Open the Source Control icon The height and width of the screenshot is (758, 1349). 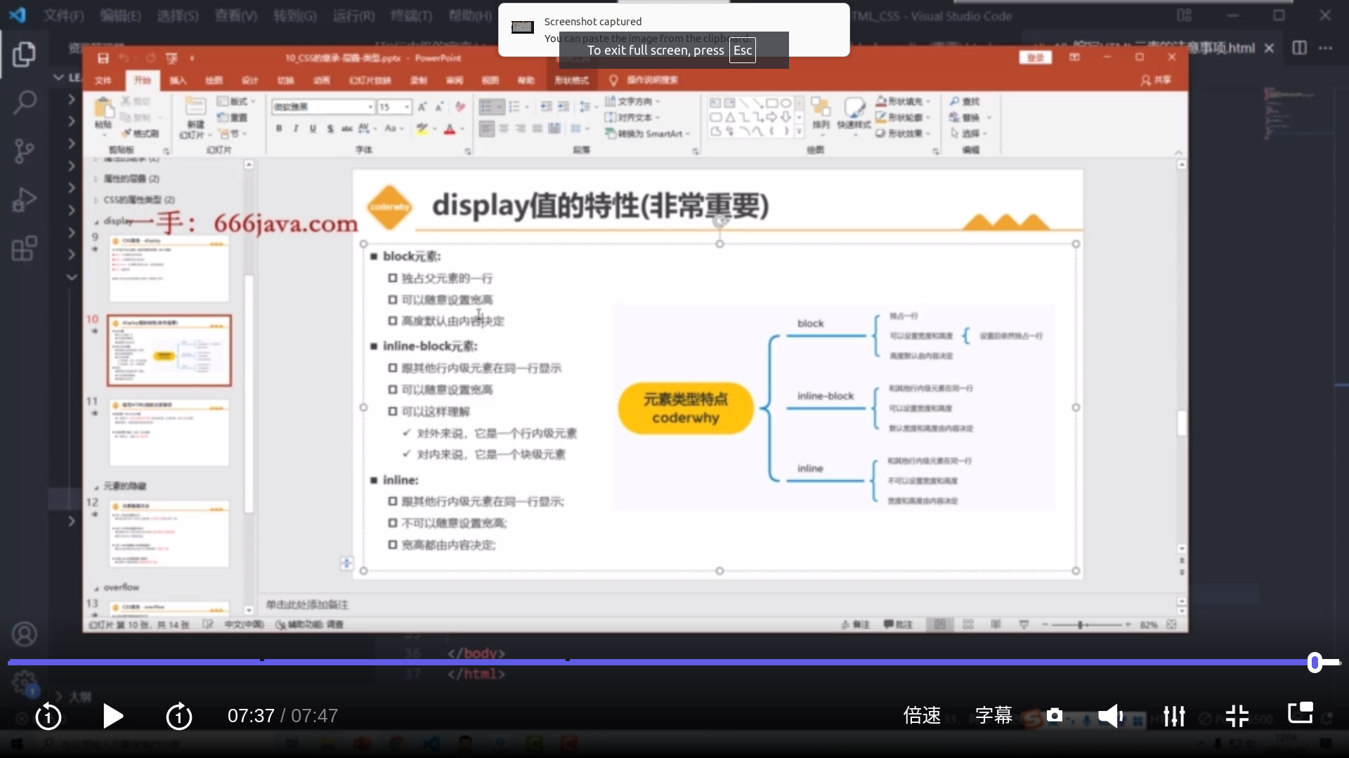[25, 151]
